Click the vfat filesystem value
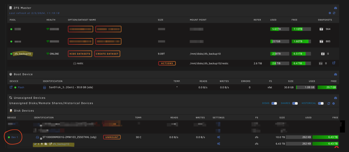 point(270,87)
